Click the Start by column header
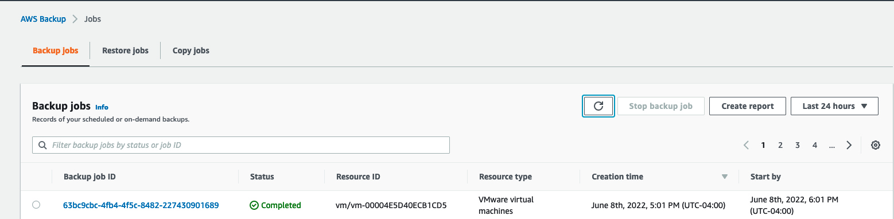 [x=765, y=177]
